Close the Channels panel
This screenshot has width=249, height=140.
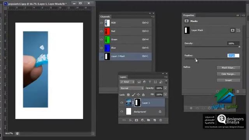153,13
